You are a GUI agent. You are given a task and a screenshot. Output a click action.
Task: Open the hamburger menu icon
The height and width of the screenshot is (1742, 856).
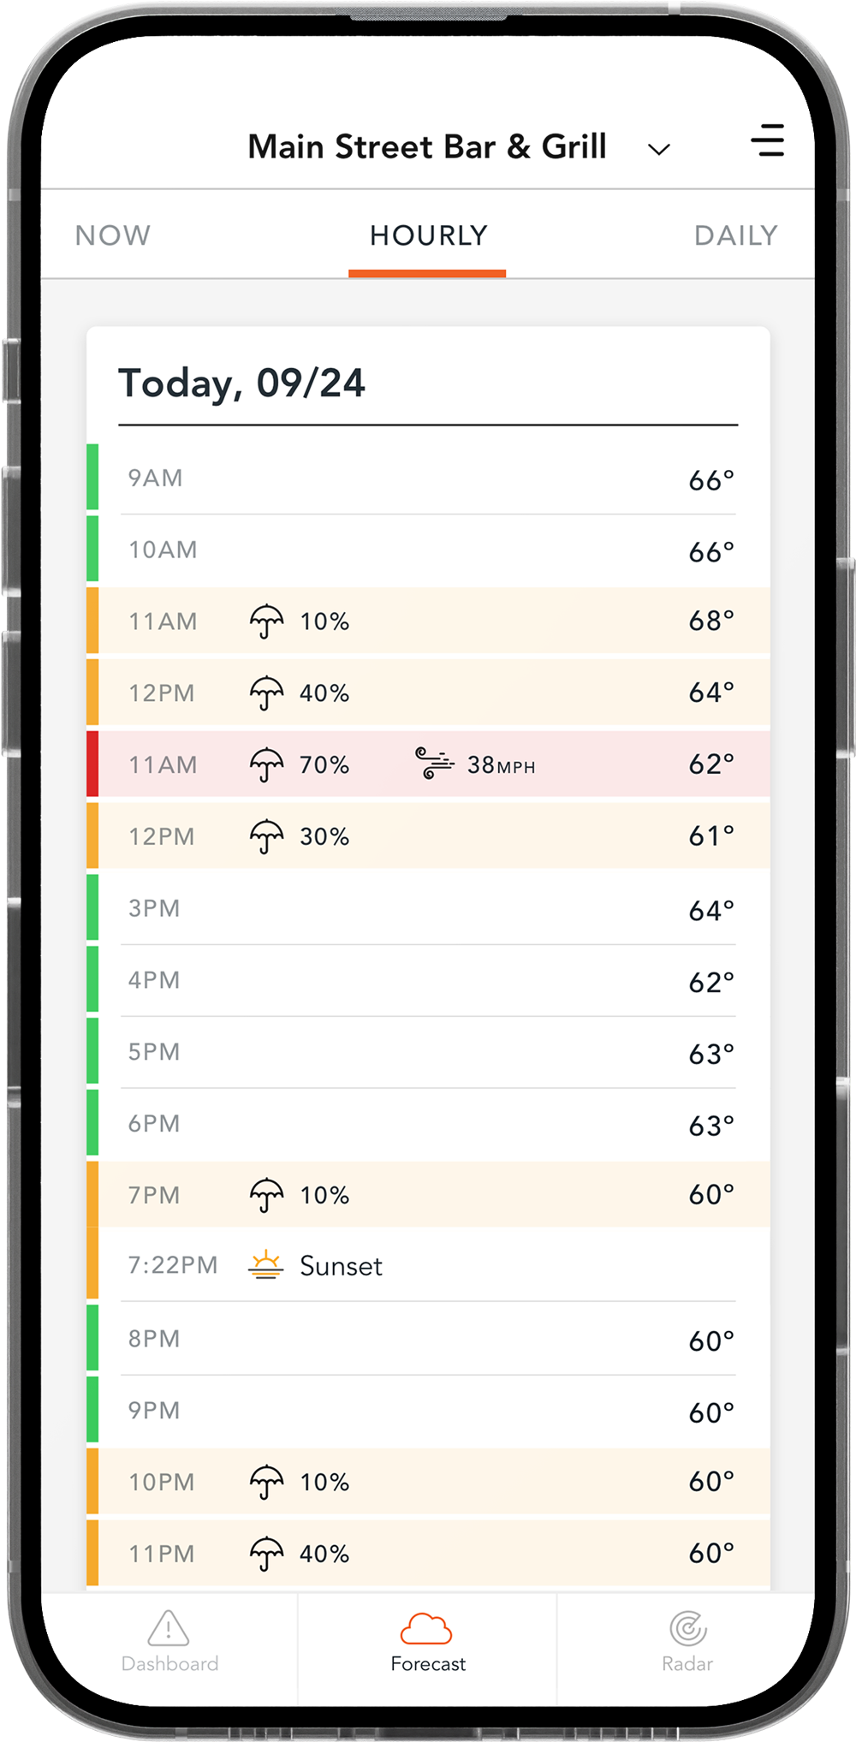pos(768,141)
